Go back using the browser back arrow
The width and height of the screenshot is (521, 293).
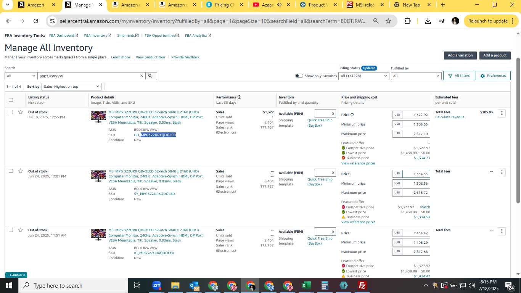[x=8, y=21]
